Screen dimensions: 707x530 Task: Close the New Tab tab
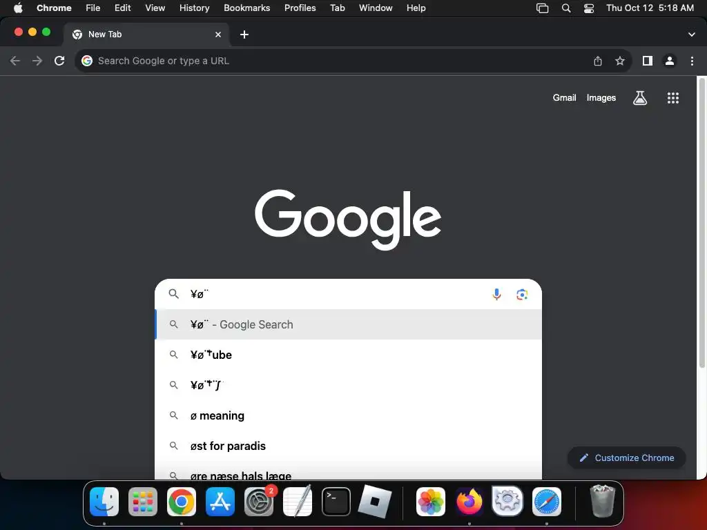pos(218,35)
